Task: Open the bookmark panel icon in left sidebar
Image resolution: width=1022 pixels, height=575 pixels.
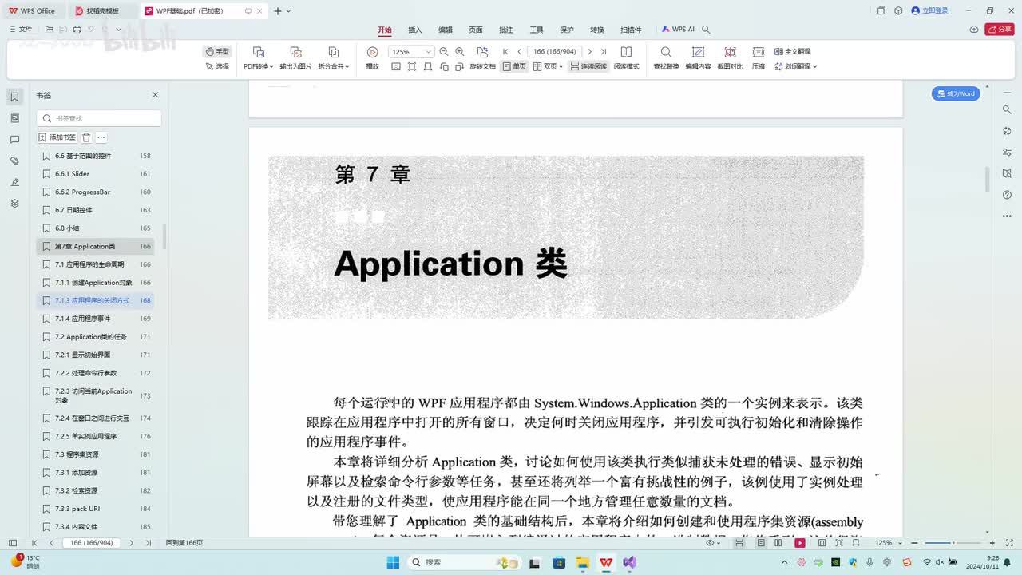Action: [x=14, y=97]
